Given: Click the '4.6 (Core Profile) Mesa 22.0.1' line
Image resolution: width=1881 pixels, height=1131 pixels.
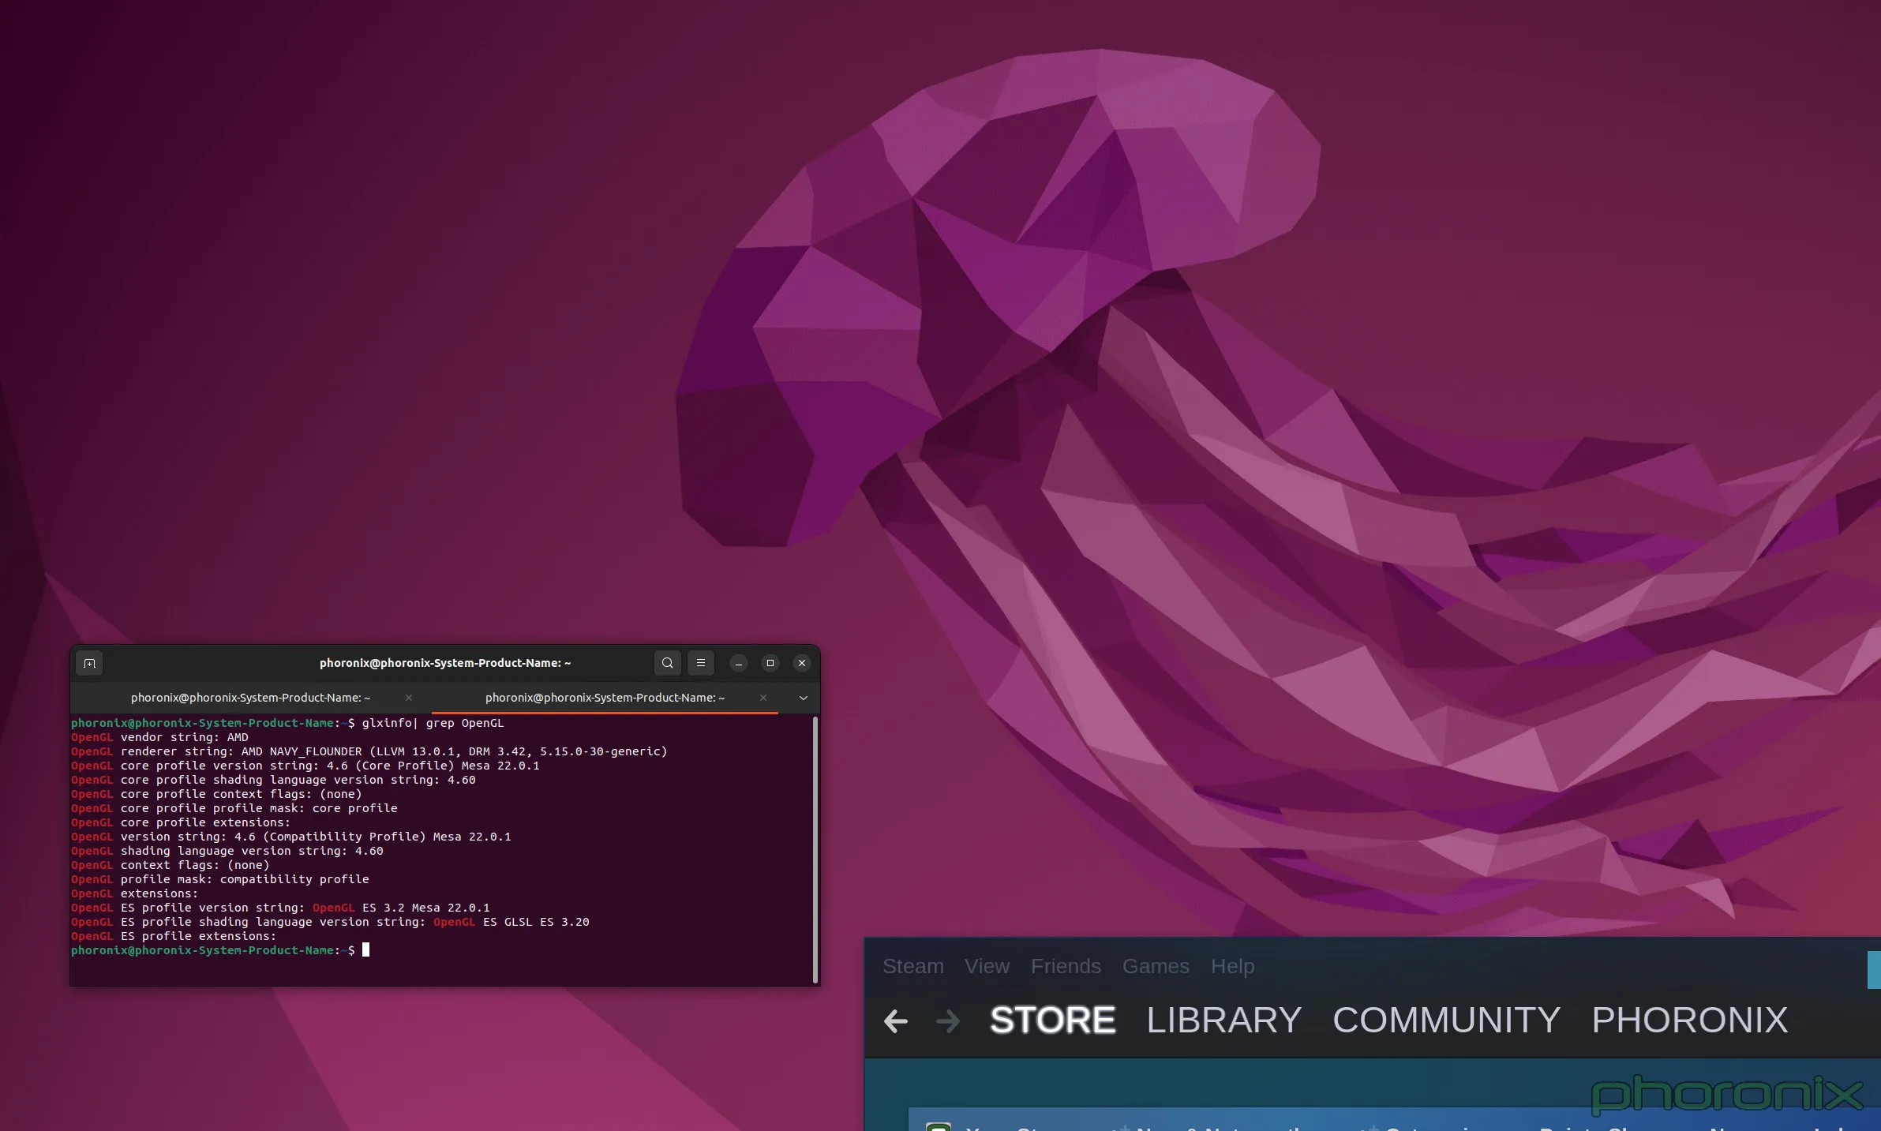Looking at the screenshot, I should point(305,766).
